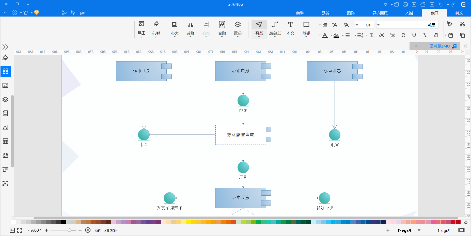
Task: Toggle presentation play button in status bar
Action: pos(88,230)
